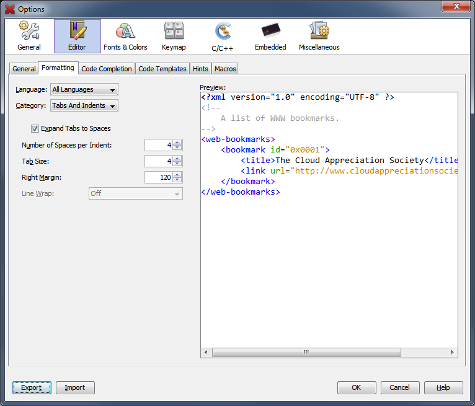Increase Number of Spaces per Indent

[177, 143]
